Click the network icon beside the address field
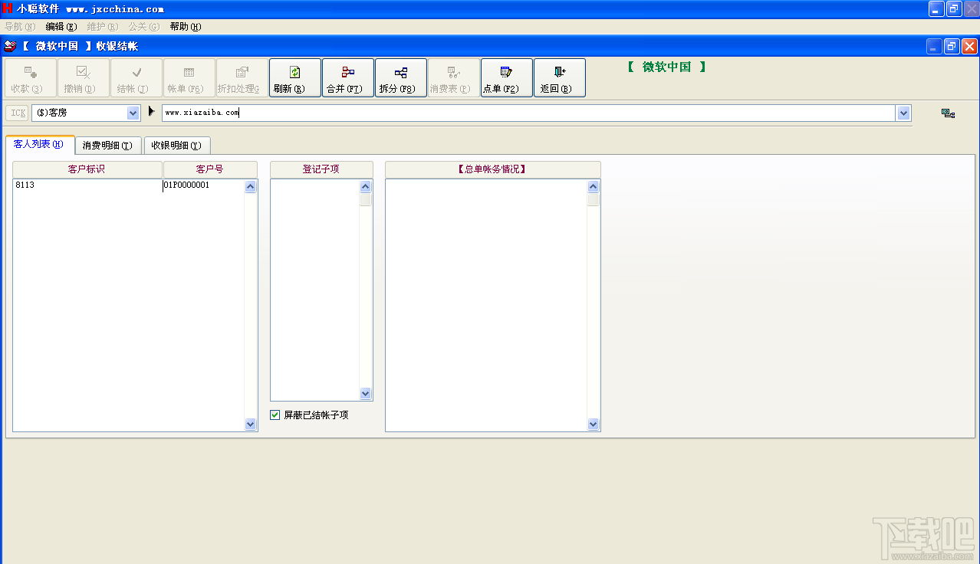This screenshot has height=564, width=980. [x=948, y=113]
